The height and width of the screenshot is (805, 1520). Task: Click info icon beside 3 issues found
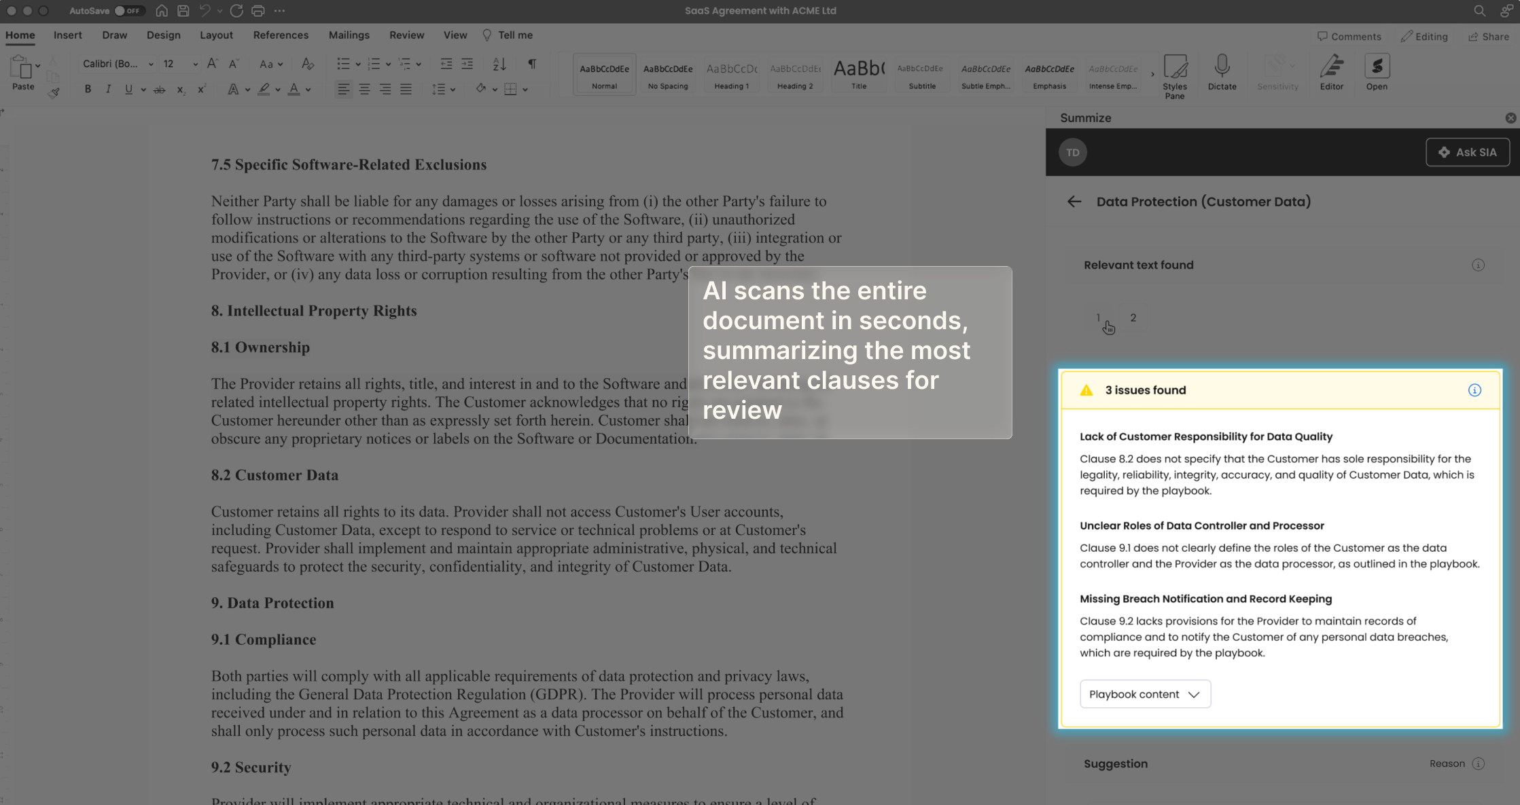pos(1474,390)
